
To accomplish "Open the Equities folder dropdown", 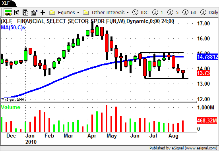I will 64,13.
